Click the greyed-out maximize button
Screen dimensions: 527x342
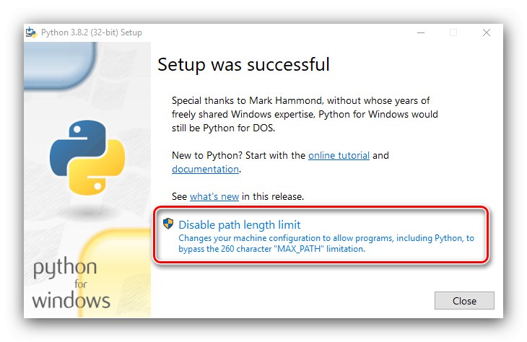pos(453,32)
